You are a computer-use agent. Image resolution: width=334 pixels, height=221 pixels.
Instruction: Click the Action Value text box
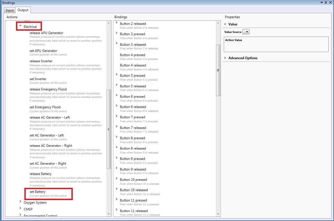point(276,44)
